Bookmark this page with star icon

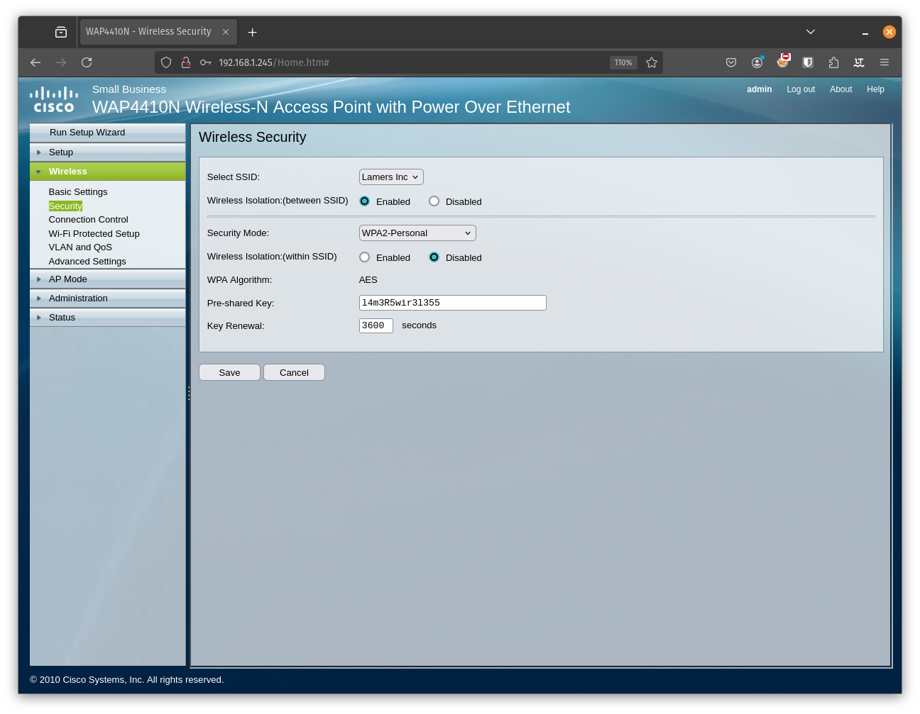pos(652,62)
